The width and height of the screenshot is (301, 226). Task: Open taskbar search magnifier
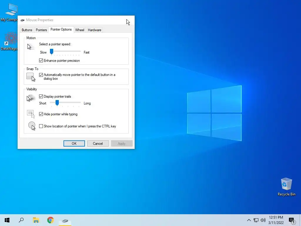click(21, 220)
